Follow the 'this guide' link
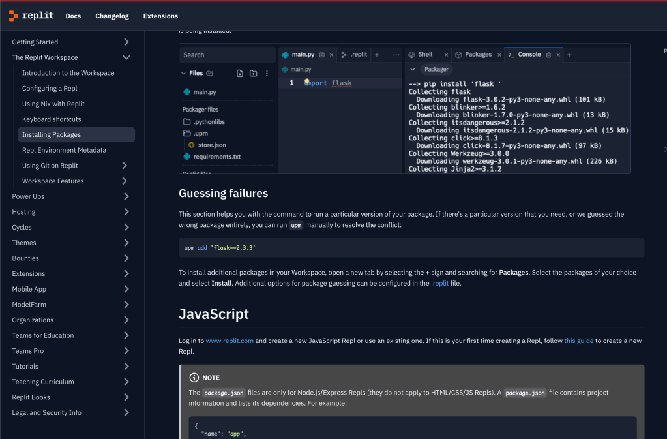 [578, 341]
